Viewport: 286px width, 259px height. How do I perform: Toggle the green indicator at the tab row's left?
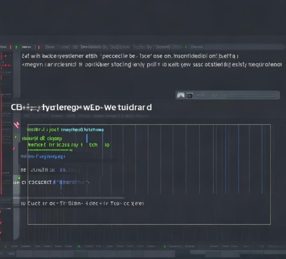tap(17, 47)
